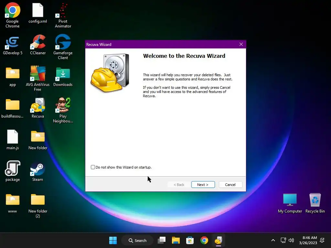Open Play Neighbours game shortcut

coord(63,110)
